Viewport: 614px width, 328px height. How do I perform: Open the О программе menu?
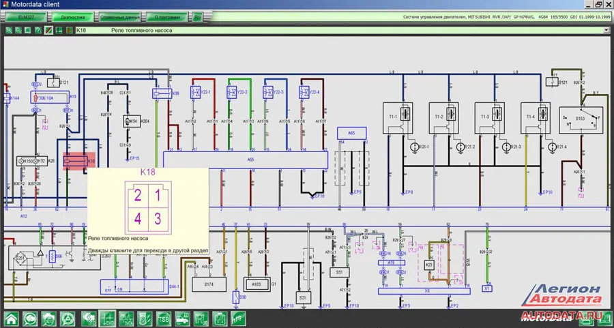[167, 17]
